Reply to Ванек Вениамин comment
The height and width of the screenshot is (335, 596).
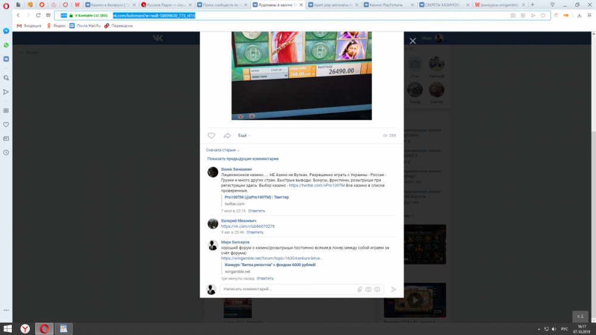coord(256,211)
